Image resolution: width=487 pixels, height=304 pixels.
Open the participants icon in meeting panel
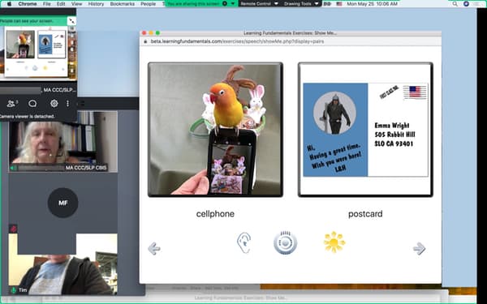[12, 103]
